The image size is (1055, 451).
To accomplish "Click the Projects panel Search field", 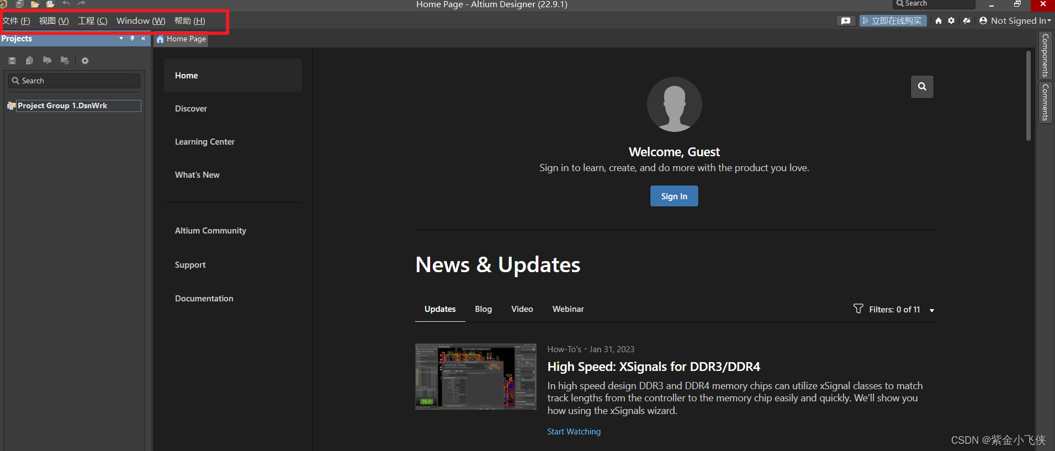I will [x=75, y=81].
